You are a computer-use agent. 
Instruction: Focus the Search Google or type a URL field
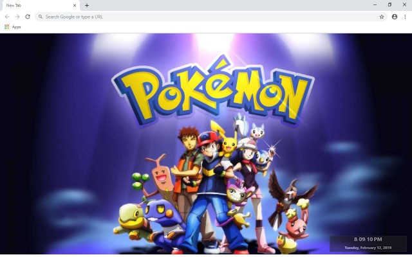211,17
